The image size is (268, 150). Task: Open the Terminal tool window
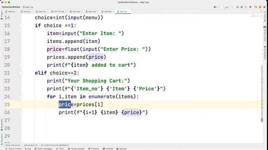(108, 149)
